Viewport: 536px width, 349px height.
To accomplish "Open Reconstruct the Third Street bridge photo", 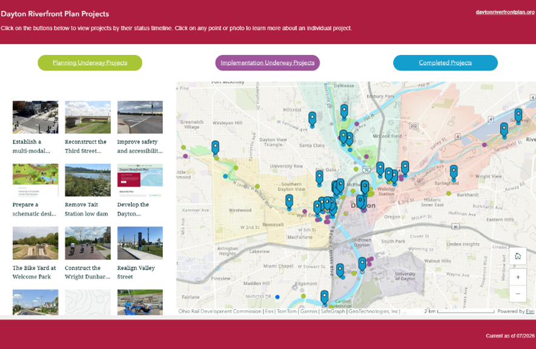I will coord(88,117).
